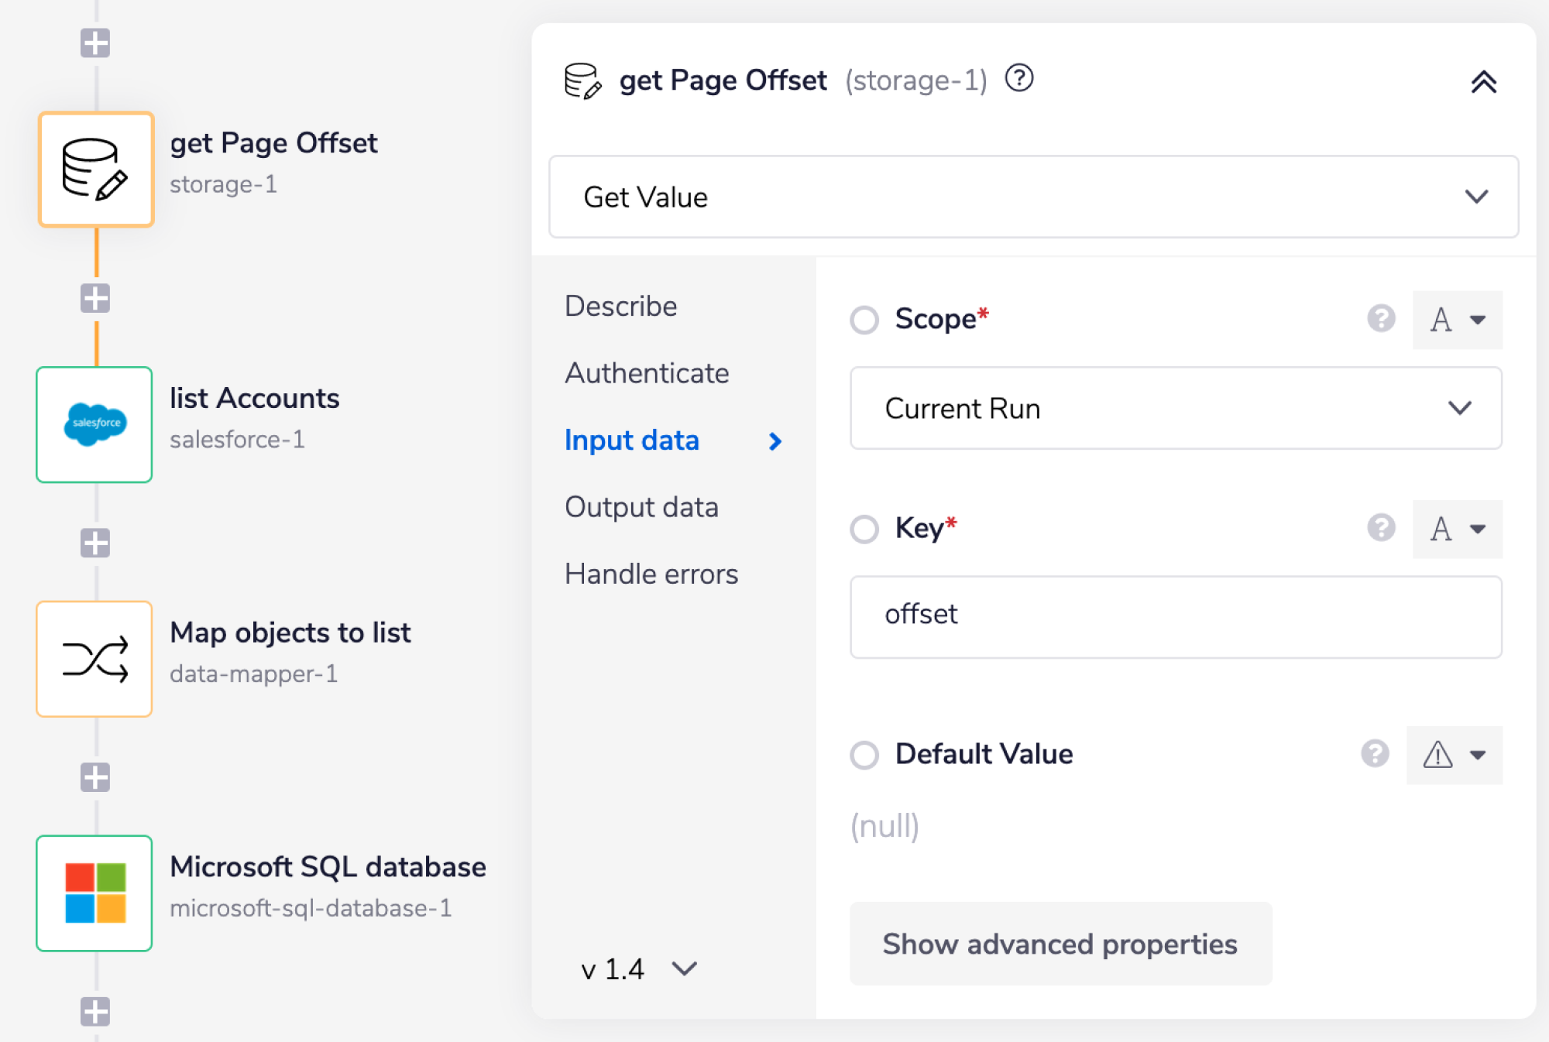Add step below Microsoft SQL database with plus icon
The image size is (1549, 1042).
(x=95, y=1011)
